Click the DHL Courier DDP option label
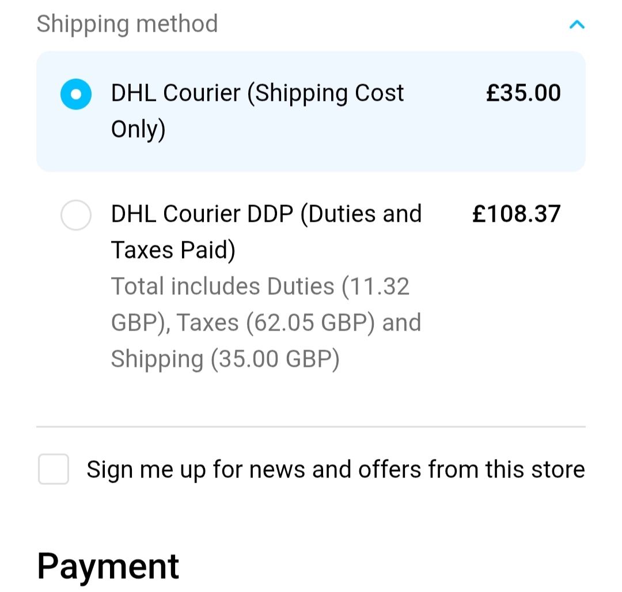622x592 pixels. pos(266,214)
